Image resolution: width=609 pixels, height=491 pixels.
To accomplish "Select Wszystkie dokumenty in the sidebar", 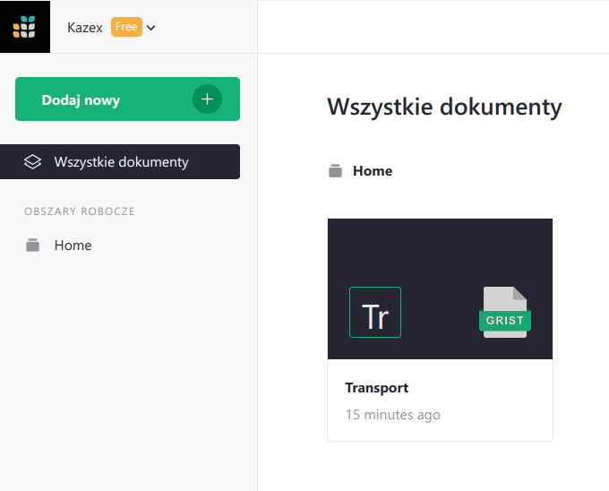I will pyautogui.click(x=120, y=162).
